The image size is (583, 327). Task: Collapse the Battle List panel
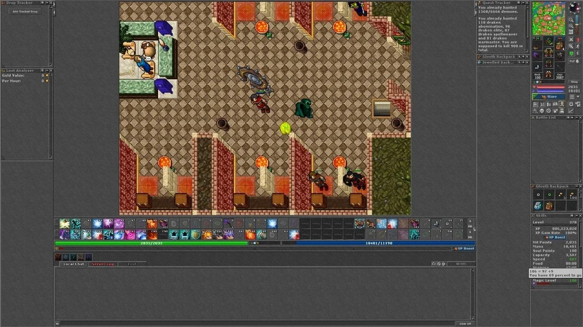pos(576,118)
